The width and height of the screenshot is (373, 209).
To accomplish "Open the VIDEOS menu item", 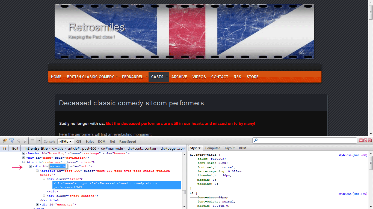I will click(x=199, y=77).
